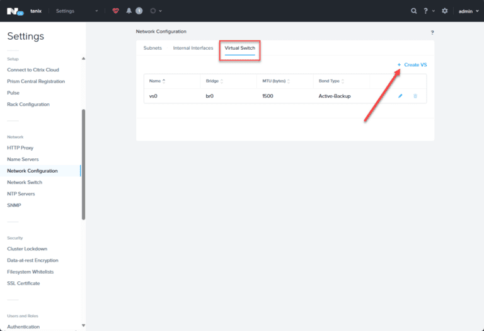The image size is (484, 331).
Task: Switch to the Subnets tab
Action: pos(153,48)
